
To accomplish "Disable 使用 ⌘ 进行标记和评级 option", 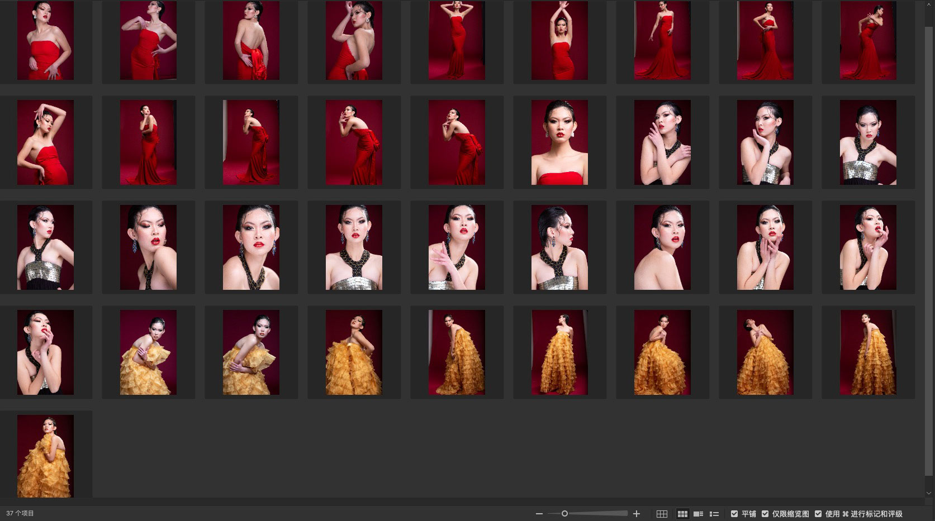I will click(x=818, y=514).
